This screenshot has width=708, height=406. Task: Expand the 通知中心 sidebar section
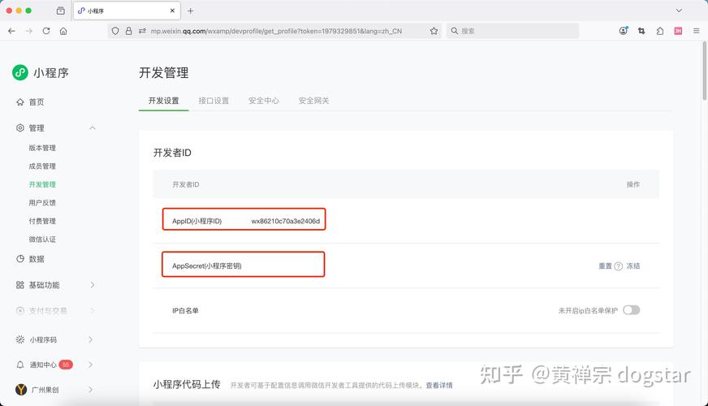pos(91,365)
